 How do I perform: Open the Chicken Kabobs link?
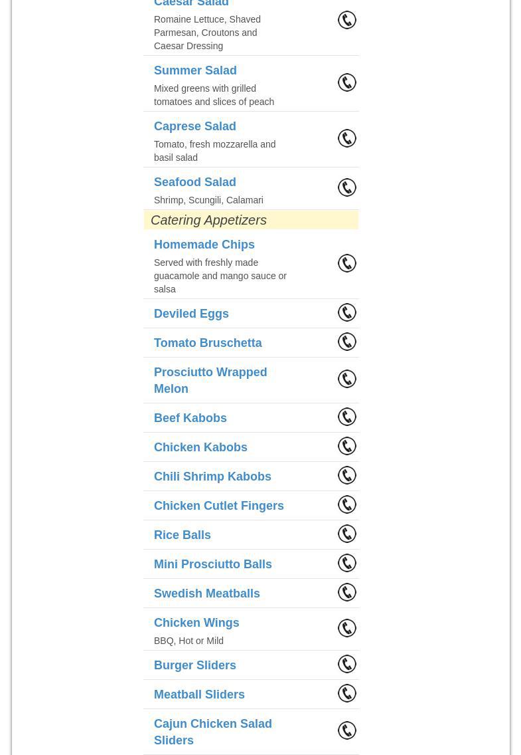click(x=200, y=447)
